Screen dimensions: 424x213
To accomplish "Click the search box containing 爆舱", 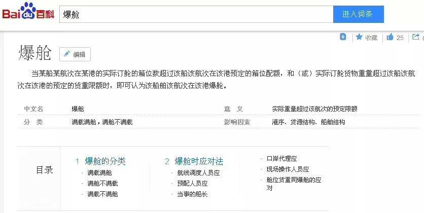I will click(x=196, y=14).
